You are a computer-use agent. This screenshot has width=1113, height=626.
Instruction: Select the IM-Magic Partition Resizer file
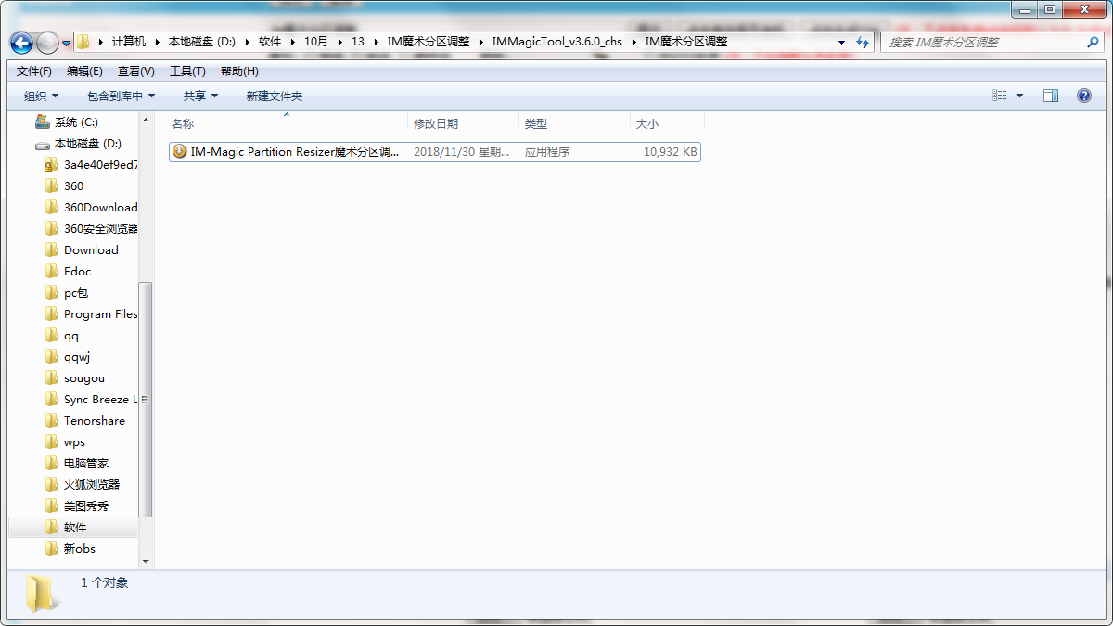point(434,151)
